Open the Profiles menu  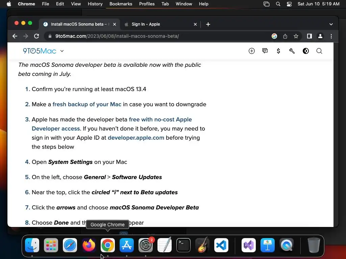tap(147, 4)
